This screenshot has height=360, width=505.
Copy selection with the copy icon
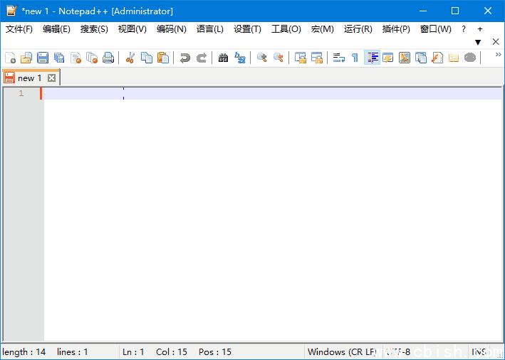pos(147,58)
